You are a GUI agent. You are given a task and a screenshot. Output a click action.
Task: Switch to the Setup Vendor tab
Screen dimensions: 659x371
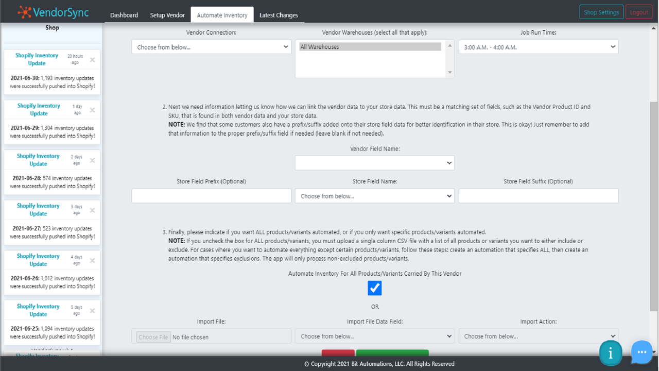(167, 15)
